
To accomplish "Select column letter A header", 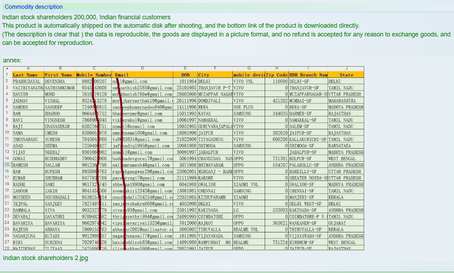I will pos(28,69).
